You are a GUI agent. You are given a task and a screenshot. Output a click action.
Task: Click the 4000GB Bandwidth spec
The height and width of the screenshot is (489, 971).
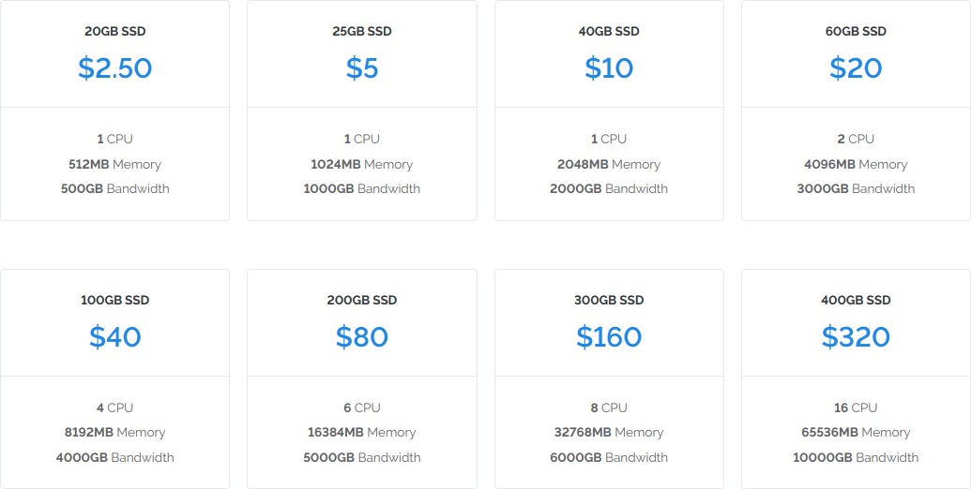pyautogui.click(x=114, y=457)
